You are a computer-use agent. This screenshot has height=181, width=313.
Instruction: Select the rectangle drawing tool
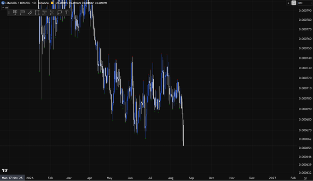(x=37, y=12)
